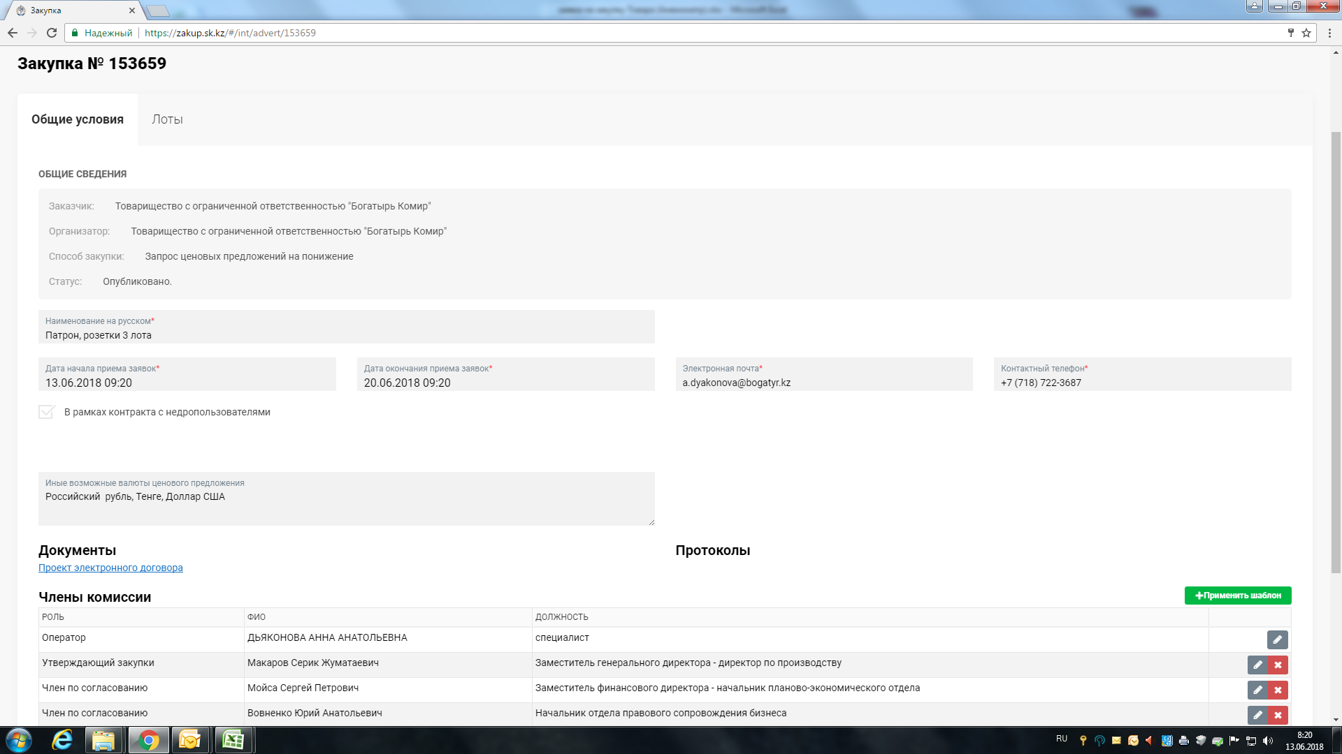Launch Internet Explorer from the taskbar
This screenshot has width=1342, height=754.
coord(62,740)
